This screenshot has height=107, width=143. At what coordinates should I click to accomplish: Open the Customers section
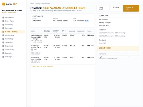(13, 35)
